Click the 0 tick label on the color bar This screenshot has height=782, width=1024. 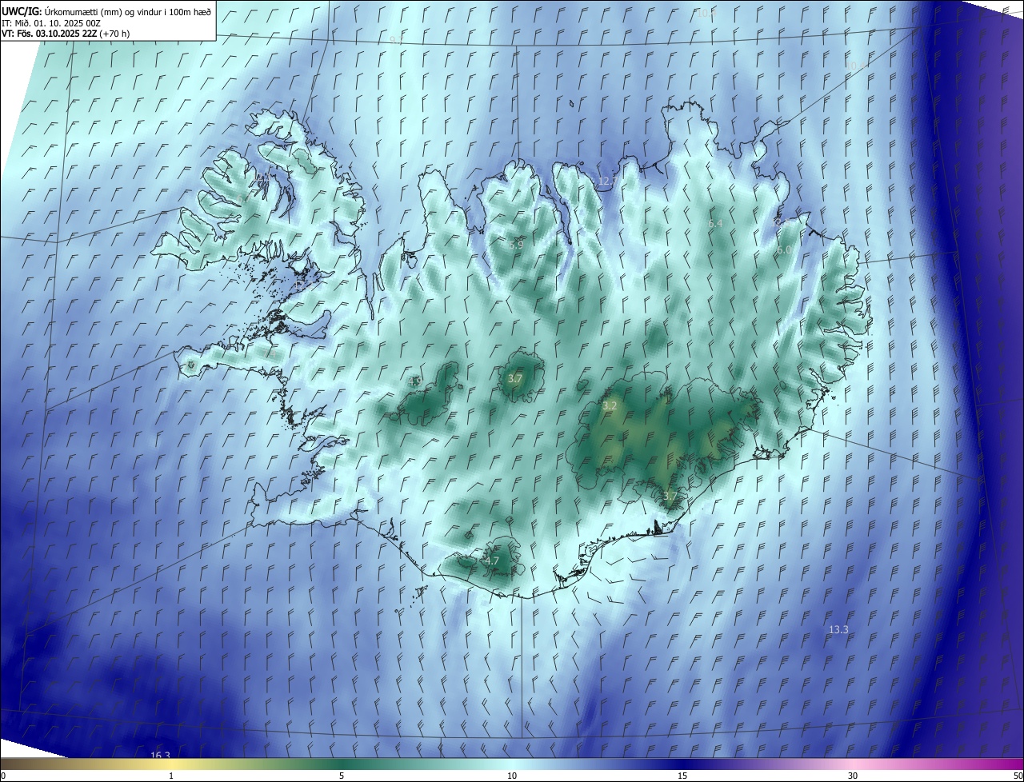click(3, 776)
